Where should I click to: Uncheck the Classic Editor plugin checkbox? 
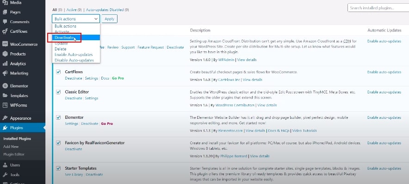58,92
